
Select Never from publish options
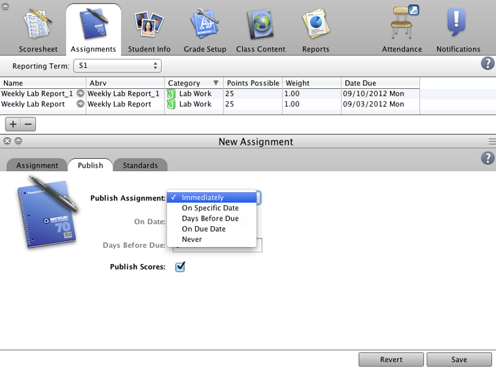point(192,239)
